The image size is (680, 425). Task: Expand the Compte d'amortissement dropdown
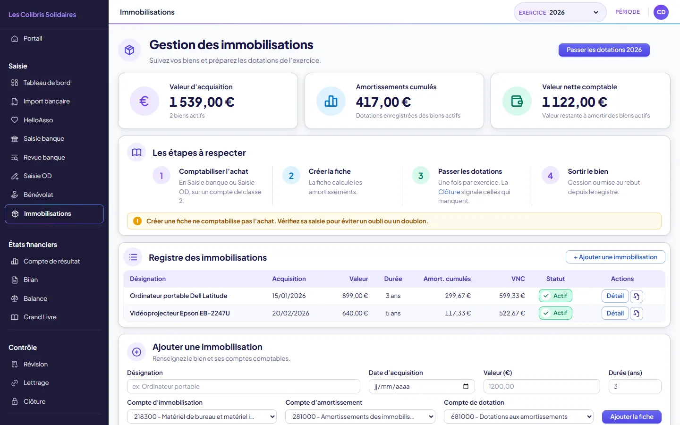point(360,416)
